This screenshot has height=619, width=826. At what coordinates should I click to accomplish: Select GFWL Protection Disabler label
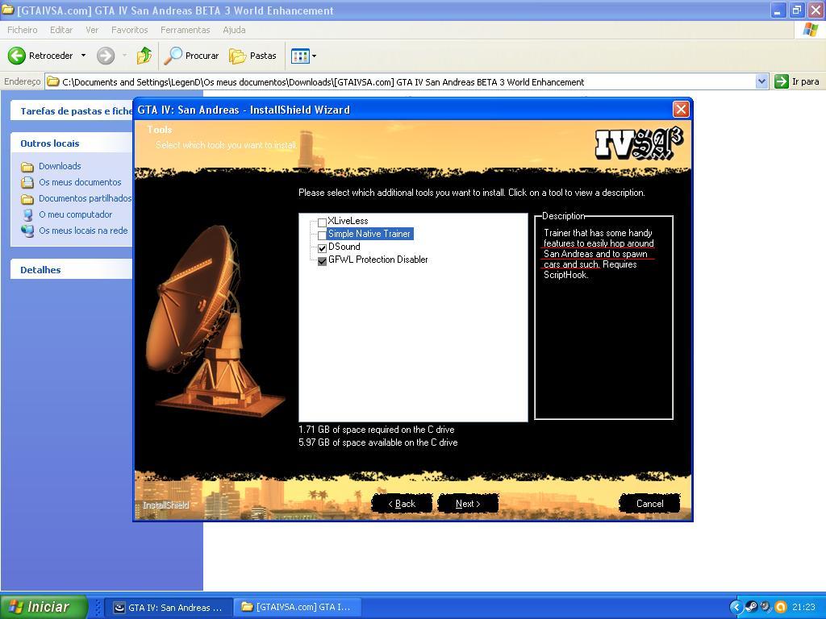point(378,260)
